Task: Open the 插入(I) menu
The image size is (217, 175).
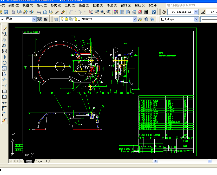Action: [42, 5]
